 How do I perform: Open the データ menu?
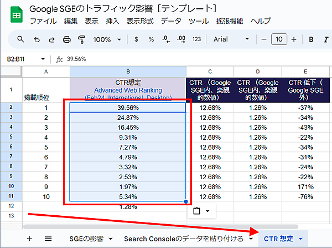tap(171, 21)
